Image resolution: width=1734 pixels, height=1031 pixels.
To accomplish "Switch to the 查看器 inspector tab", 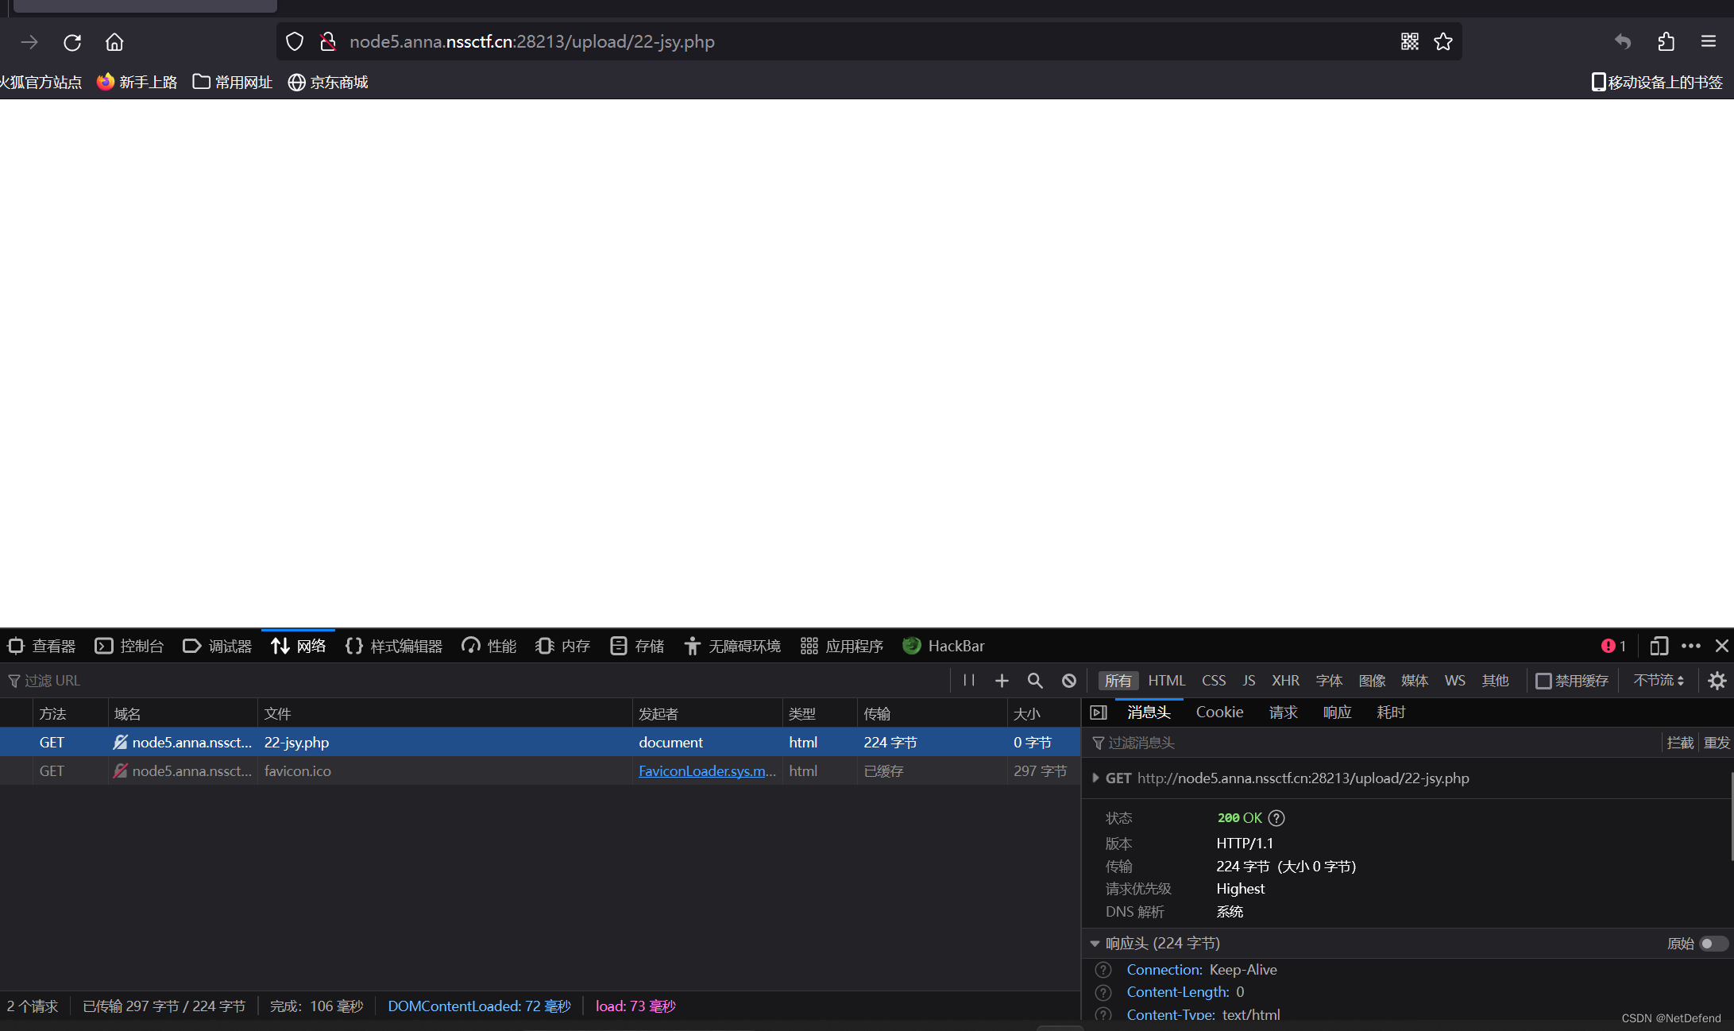I will click(x=42, y=646).
